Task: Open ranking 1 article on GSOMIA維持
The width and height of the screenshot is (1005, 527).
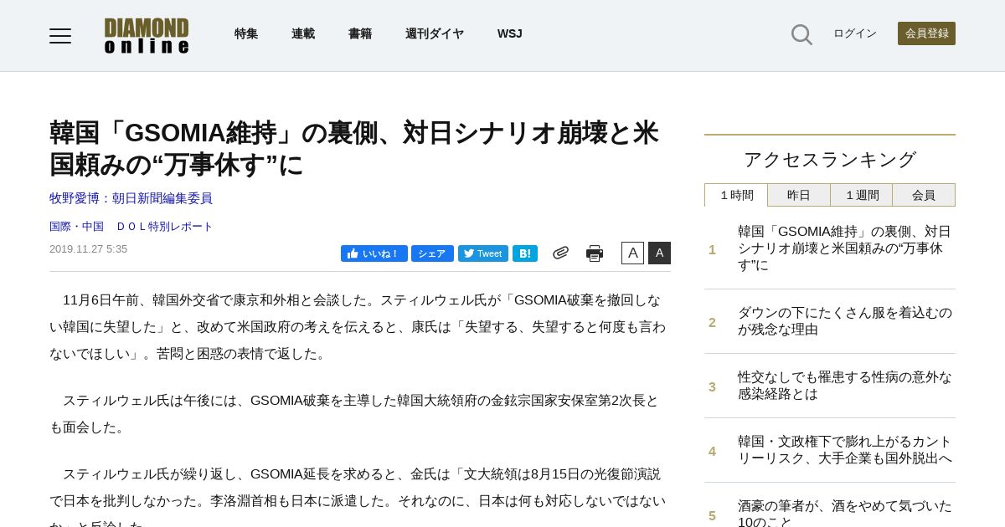Action: 845,248
